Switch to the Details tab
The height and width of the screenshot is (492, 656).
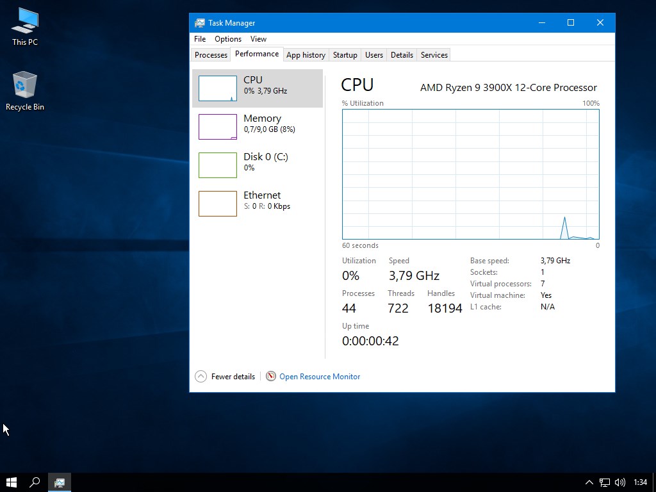tap(402, 55)
